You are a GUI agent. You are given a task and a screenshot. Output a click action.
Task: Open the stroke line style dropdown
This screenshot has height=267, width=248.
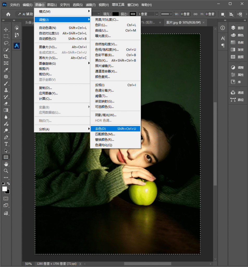(x=167, y=14)
